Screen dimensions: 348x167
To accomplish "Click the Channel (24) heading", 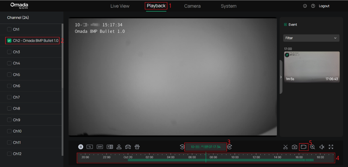I will pyautogui.click(x=18, y=18).
